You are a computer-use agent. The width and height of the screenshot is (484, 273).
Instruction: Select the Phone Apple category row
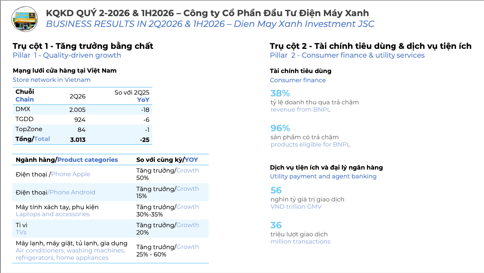coord(111,174)
